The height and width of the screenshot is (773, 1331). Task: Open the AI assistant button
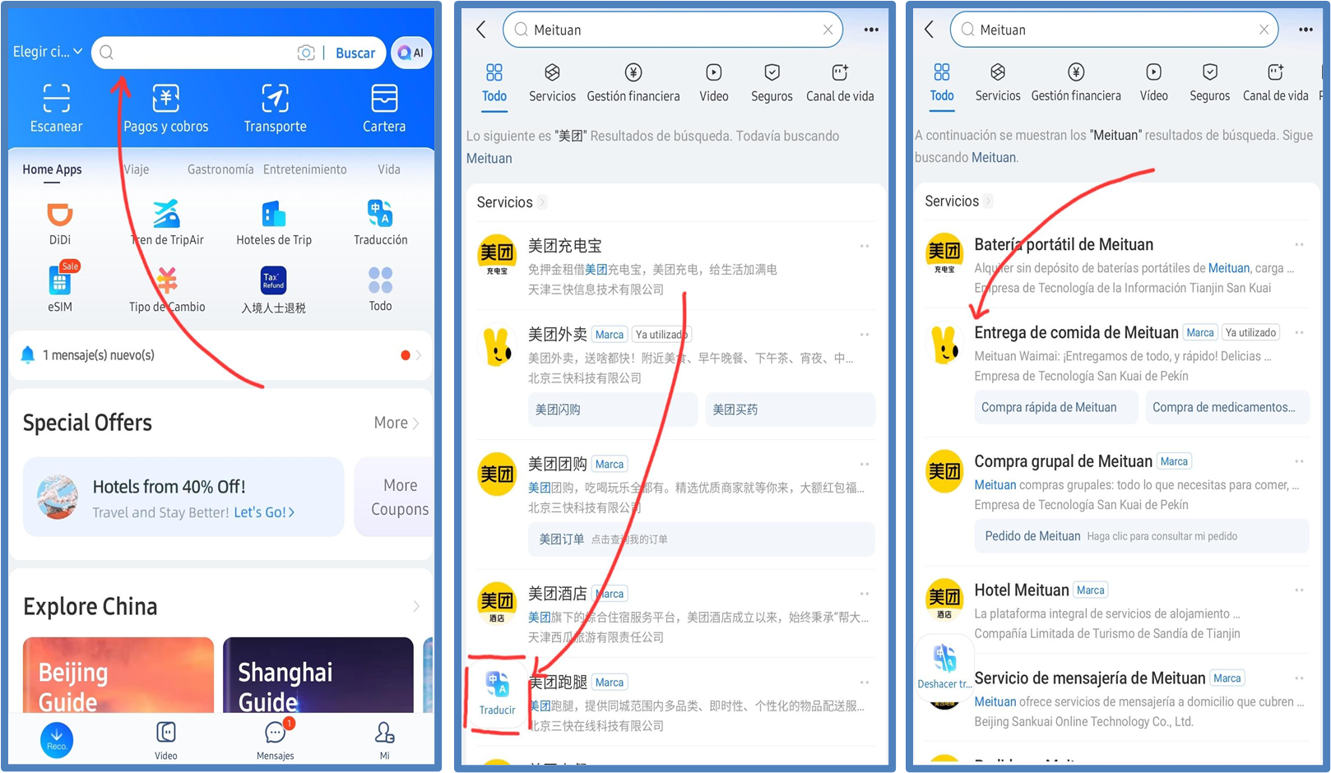[410, 53]
